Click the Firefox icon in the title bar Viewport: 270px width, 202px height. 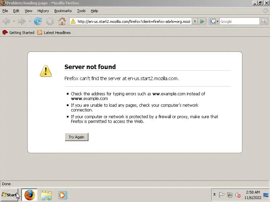[3, 3]
